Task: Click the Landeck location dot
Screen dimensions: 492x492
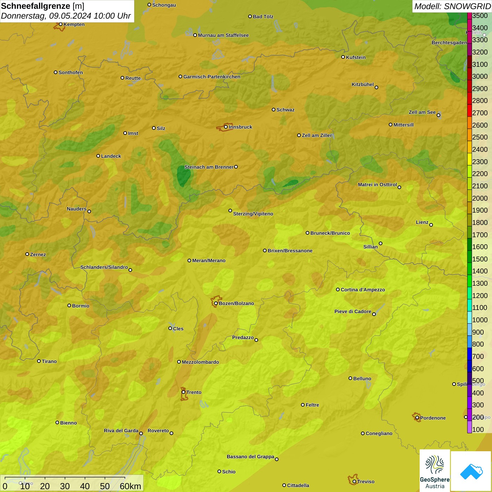Action: pyautogui.click(x=98, y=156)
